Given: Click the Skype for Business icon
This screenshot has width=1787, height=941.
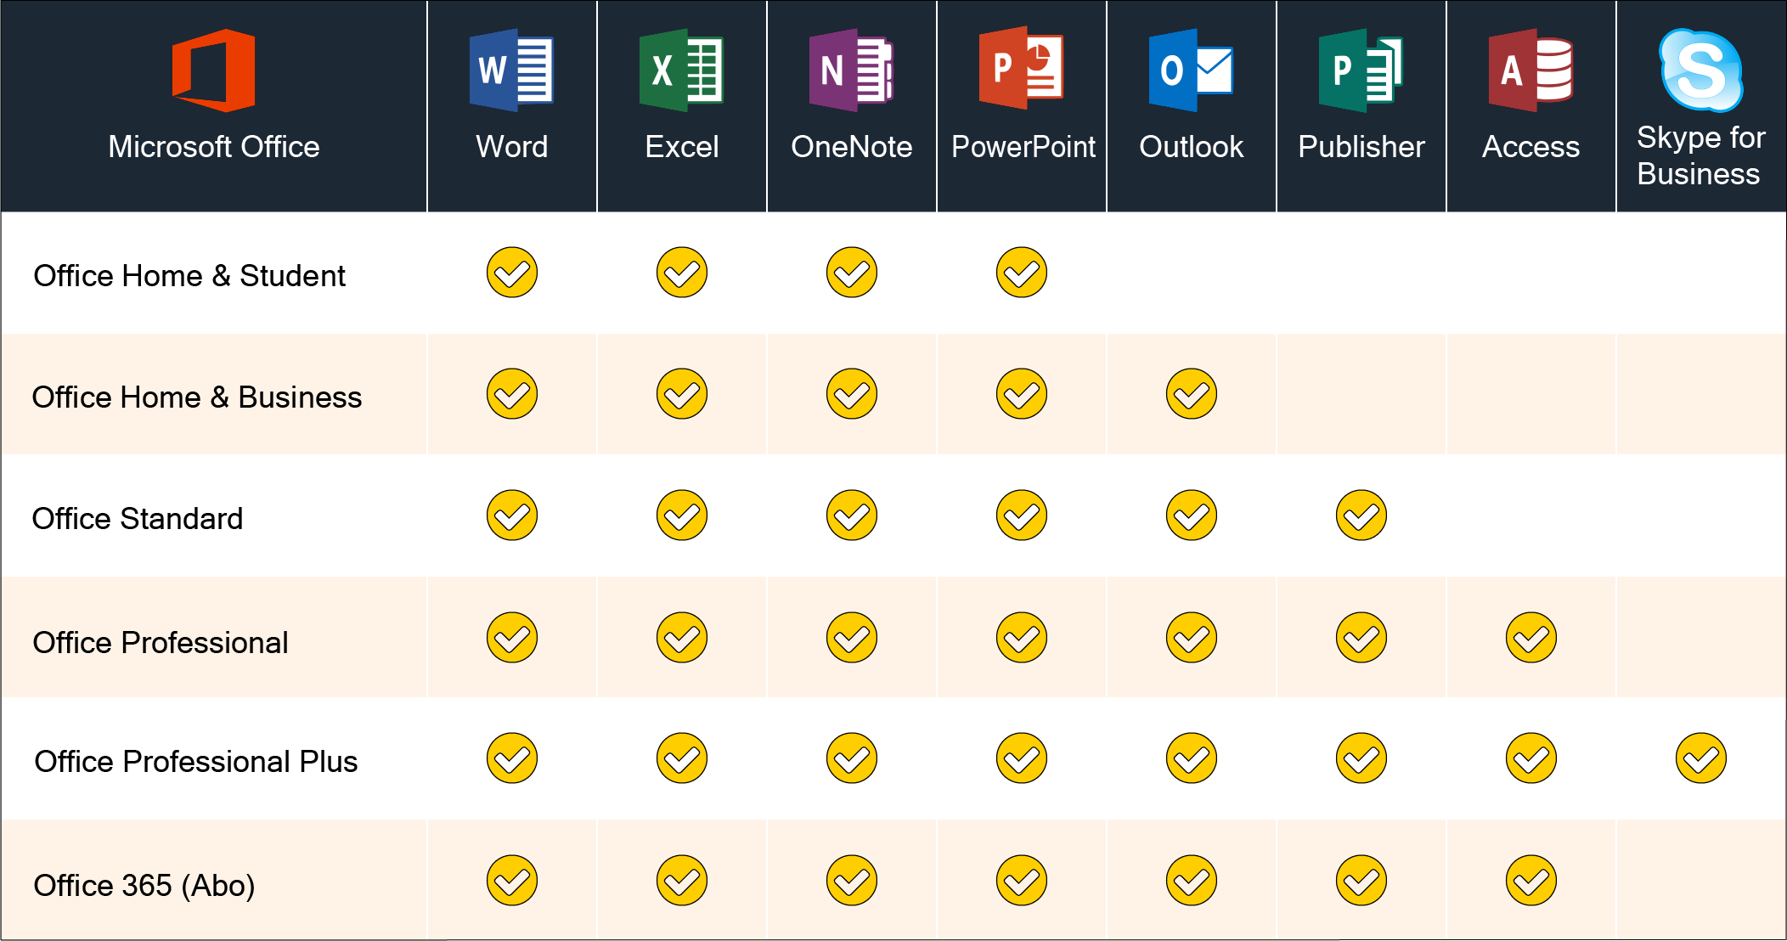Looking at the screenshot, I should (1701, 70).
